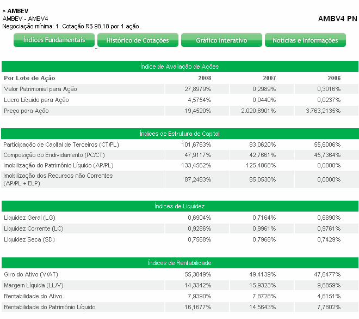Click the Preço para Ação label
This screenshot has width=359, height=319.
click(26, 111)
